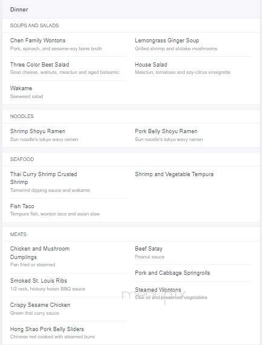Select Smoked St. Louis Ribs
This screenshot has width=262, height=345.
tap(39, 281)
